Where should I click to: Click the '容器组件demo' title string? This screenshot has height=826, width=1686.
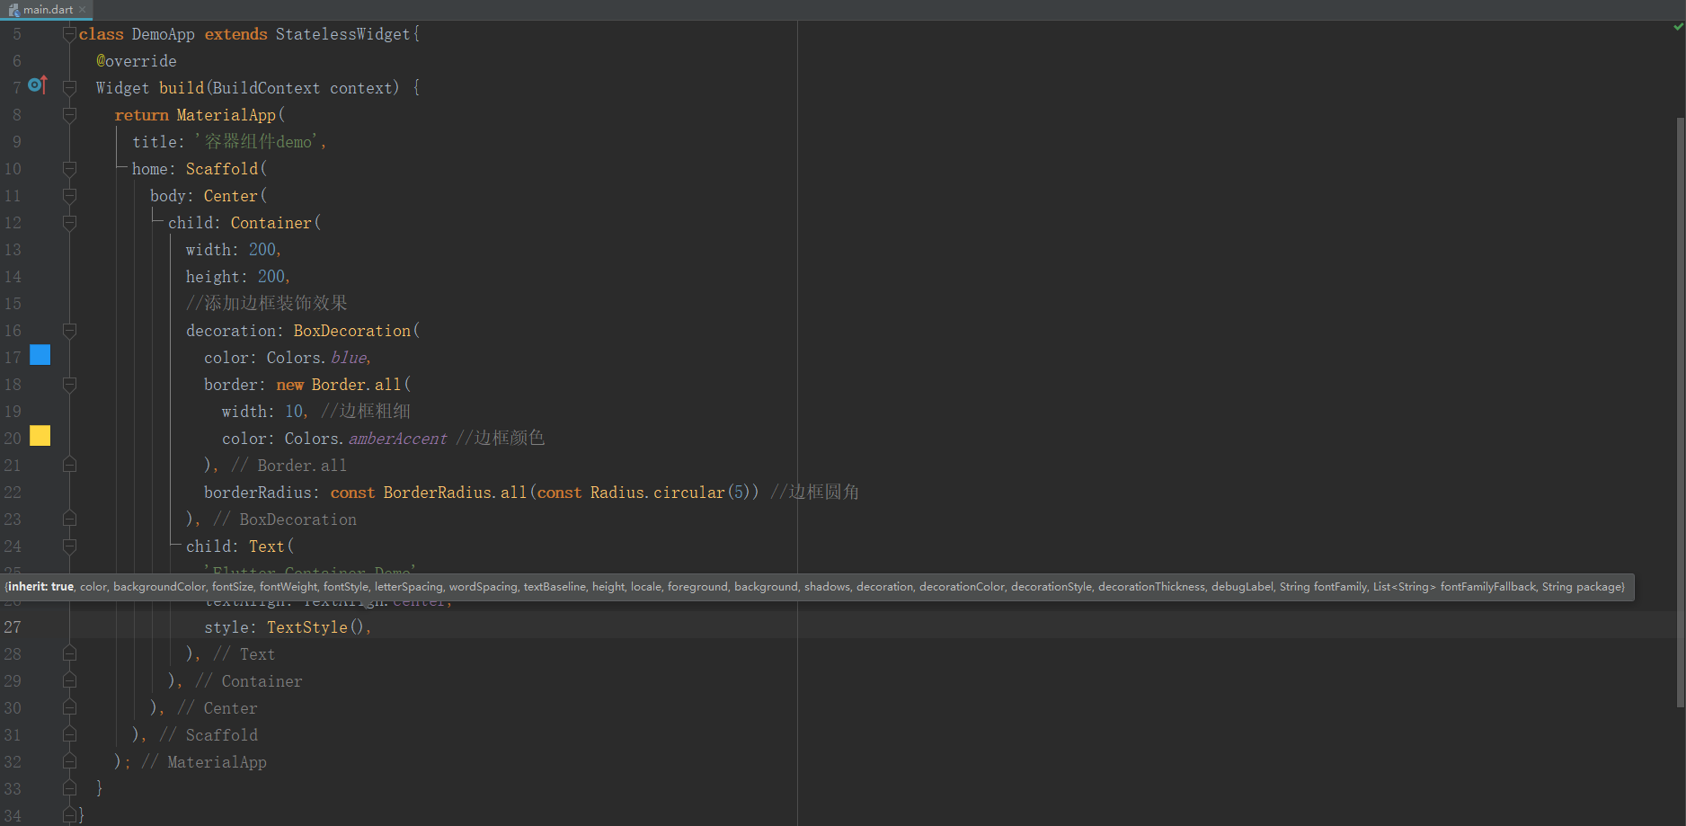(x=258, y=142)
